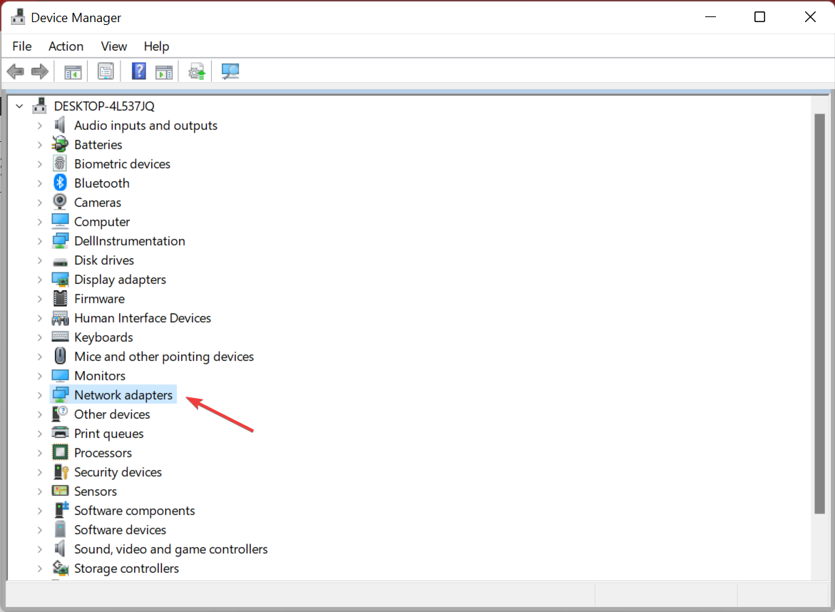
Task: Click the Print queues printer icon
Action: pos(60,432)
